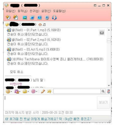Start voice chat with headset icon

point(54,17)
